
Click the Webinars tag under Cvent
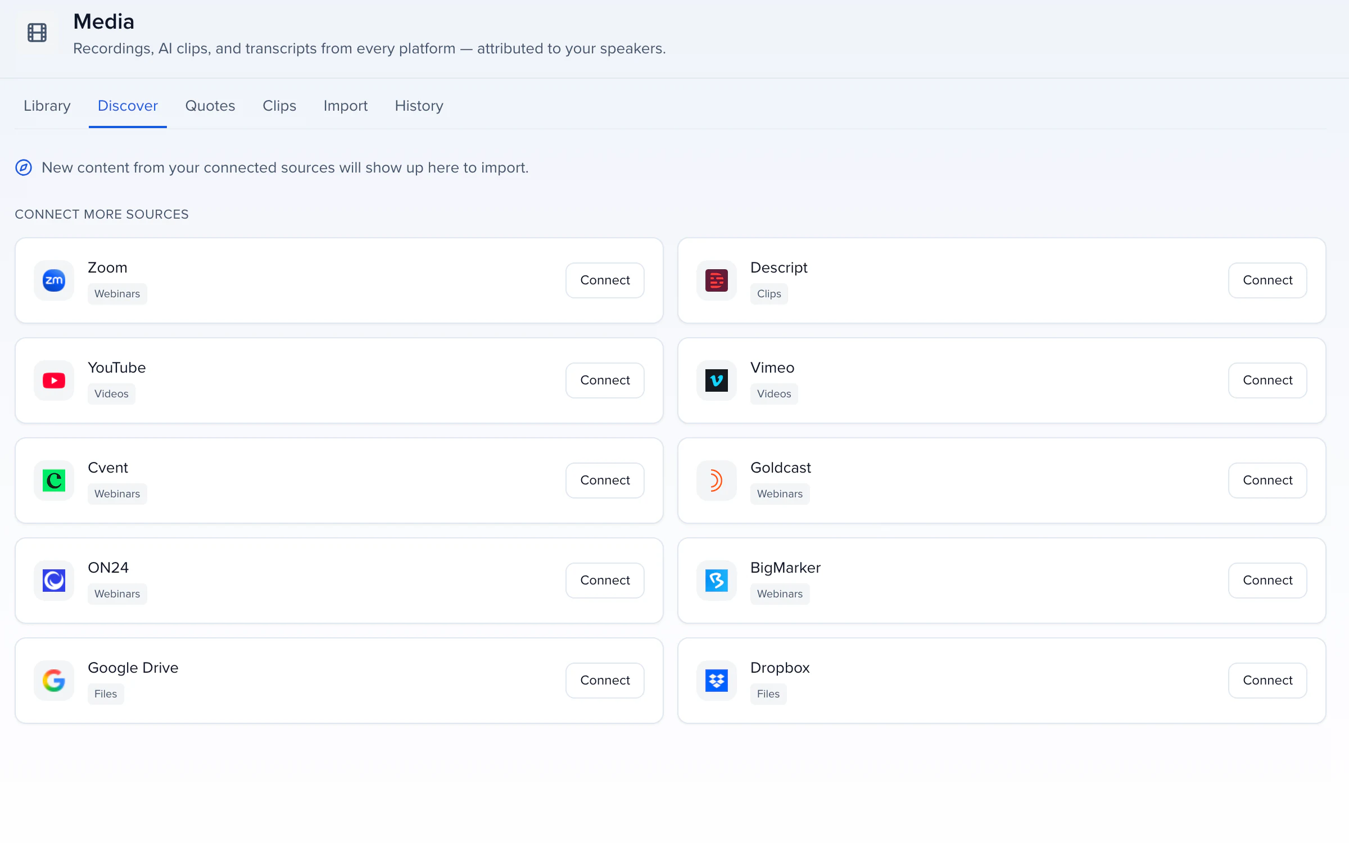[x=117, y=494]
